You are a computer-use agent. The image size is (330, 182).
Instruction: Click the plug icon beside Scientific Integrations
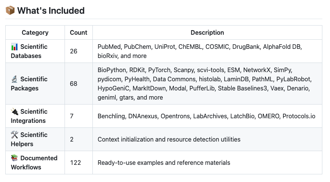[15, 112]
